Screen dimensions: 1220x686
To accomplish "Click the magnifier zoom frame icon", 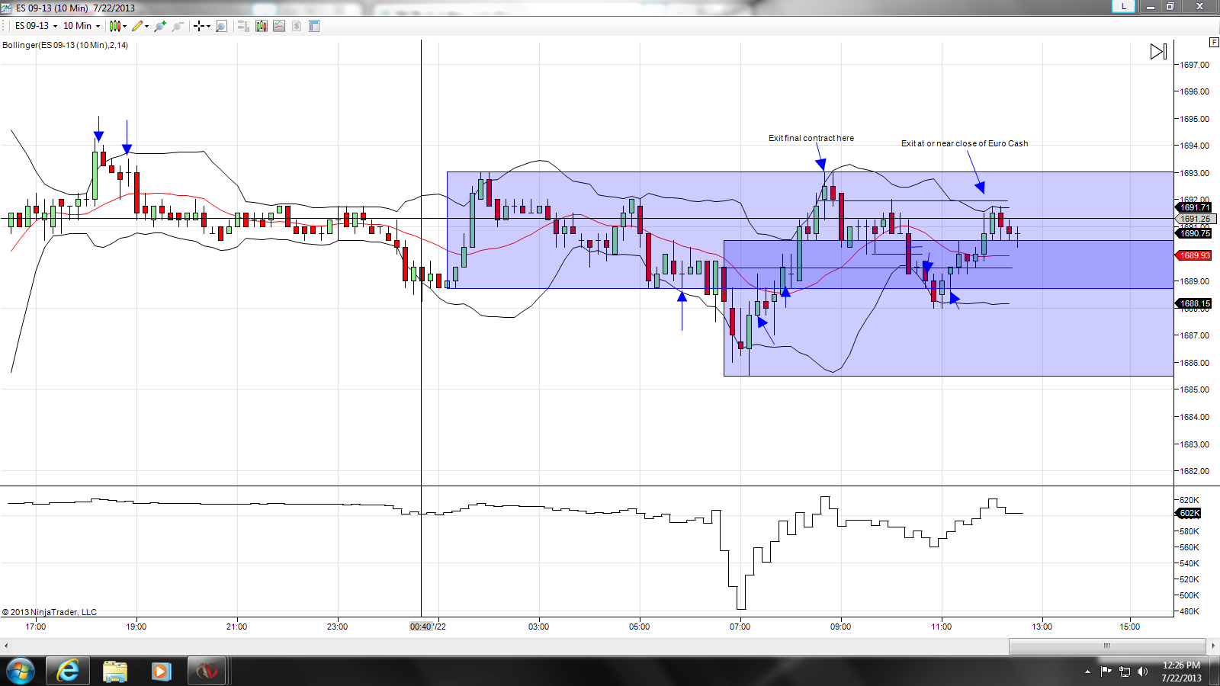I will [x=221, y=26].
